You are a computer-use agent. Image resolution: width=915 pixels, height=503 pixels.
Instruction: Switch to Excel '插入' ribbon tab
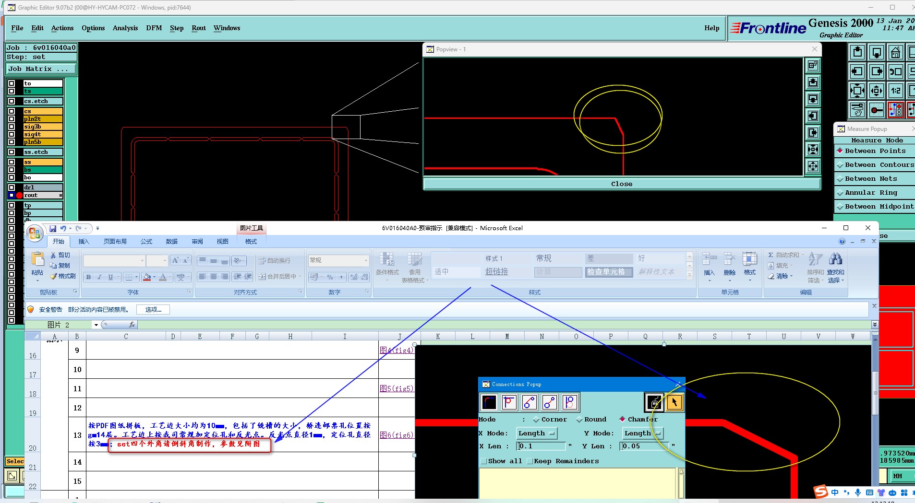[84, 242]
